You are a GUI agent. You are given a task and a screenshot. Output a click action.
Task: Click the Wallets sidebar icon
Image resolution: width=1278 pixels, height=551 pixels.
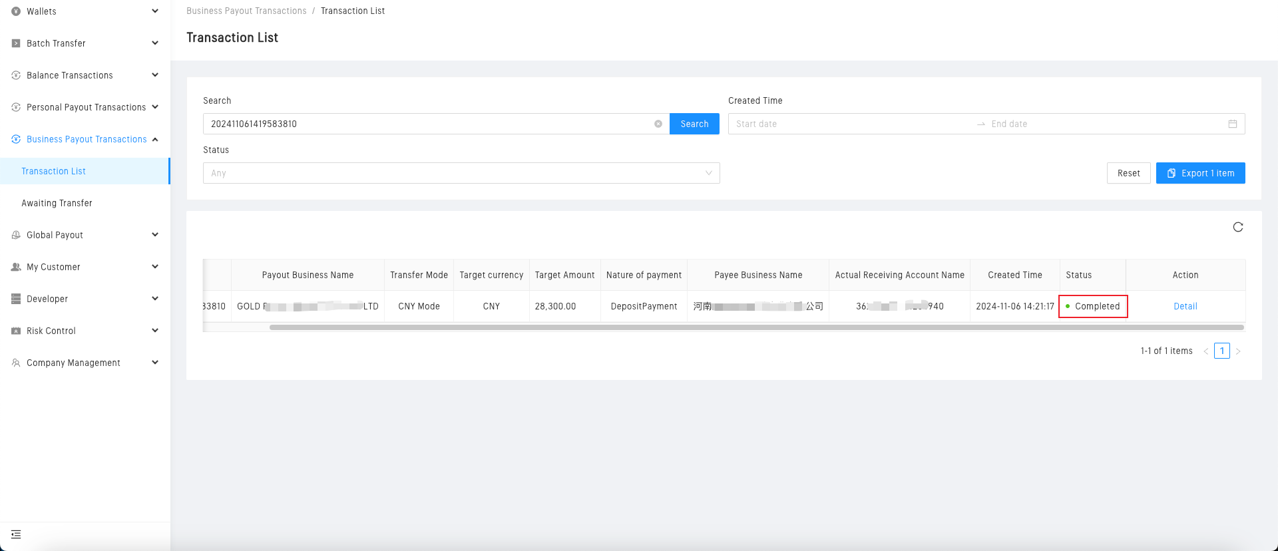(16, 11)
